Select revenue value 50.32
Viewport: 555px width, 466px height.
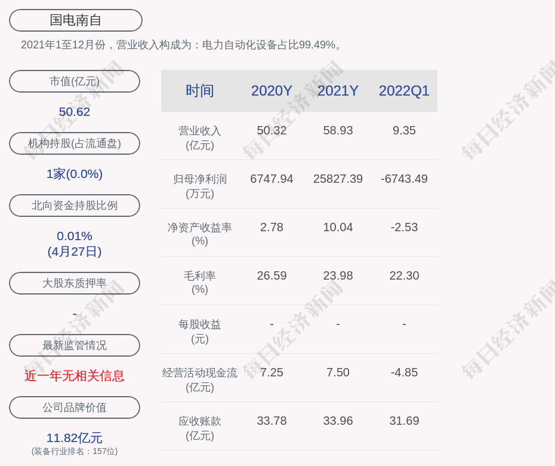tap(272, 130)
